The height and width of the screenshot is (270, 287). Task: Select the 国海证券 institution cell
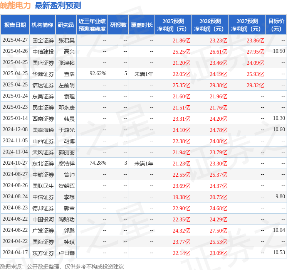pos(43,242)
